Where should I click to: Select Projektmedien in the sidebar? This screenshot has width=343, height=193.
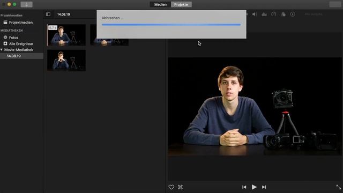21,23
